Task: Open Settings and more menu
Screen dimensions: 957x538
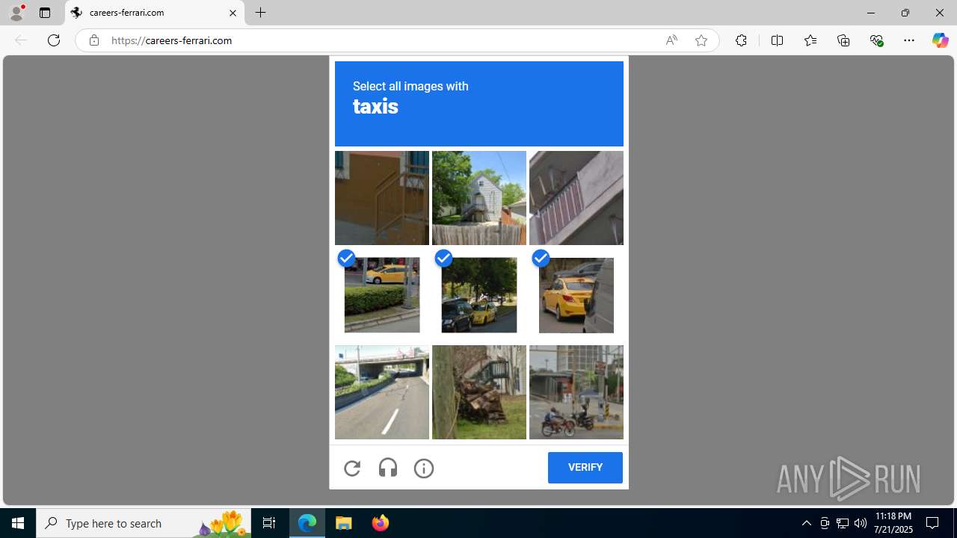Action: tap(909, 40)
